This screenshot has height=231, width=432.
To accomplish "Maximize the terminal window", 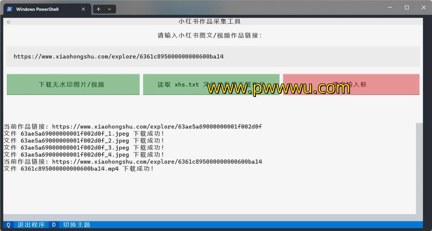I will point(407,7).
